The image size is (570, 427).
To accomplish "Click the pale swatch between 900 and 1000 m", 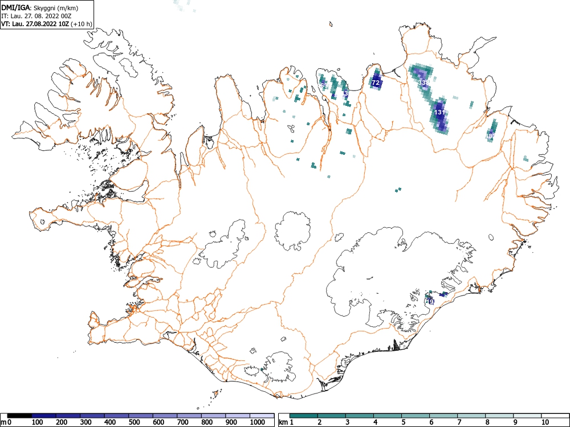I will [238, 416].
